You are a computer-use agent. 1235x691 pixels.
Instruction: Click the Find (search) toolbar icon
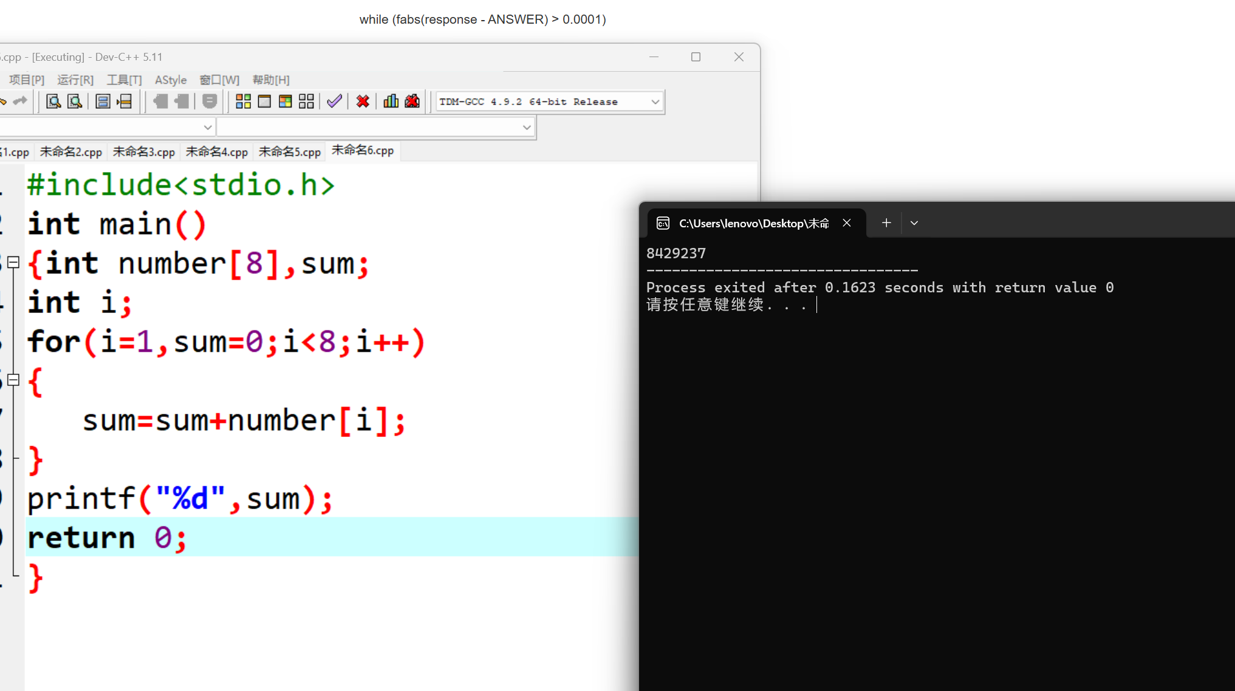[53, 101]
